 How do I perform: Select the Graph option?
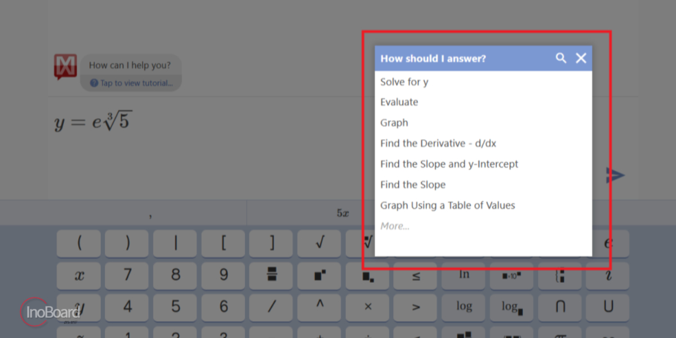pyautogui.click(x=394, y=123)
